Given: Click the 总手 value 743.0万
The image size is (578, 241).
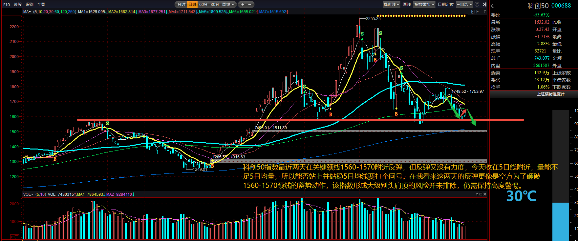Looking at the screenshot, I should (x=542, y=58).
